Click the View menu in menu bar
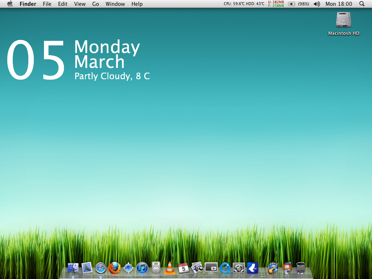Image resolution: width=372 pixels, height=279 pixels. pyautogui.click(x=80, y=4)
